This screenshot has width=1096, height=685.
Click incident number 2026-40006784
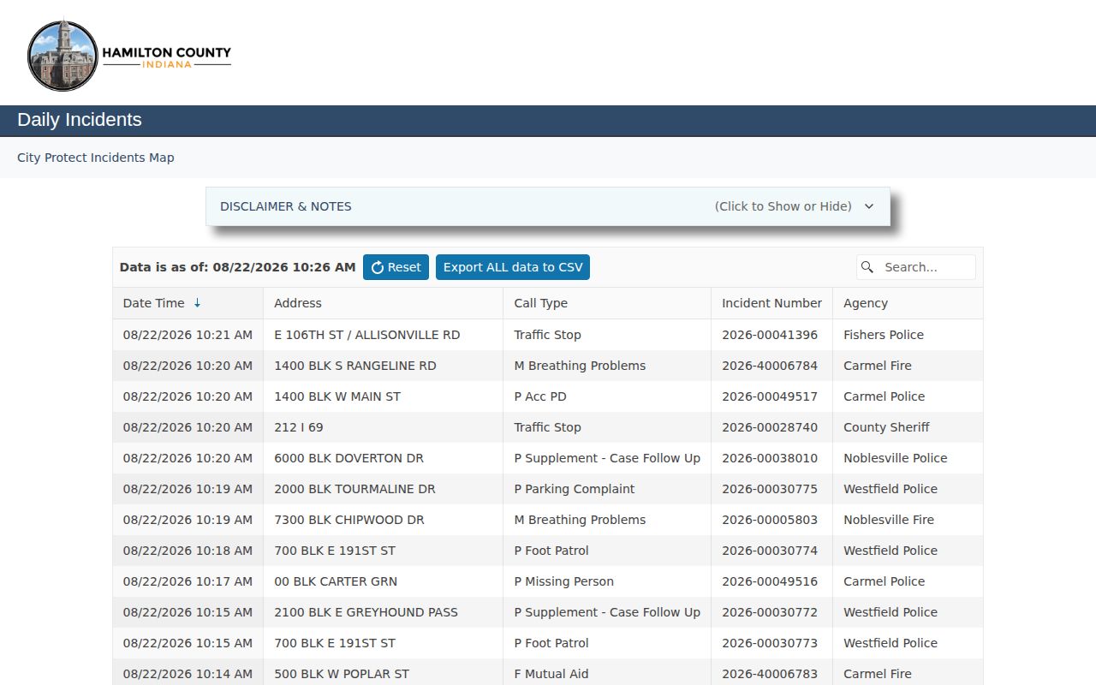(770, 366)
